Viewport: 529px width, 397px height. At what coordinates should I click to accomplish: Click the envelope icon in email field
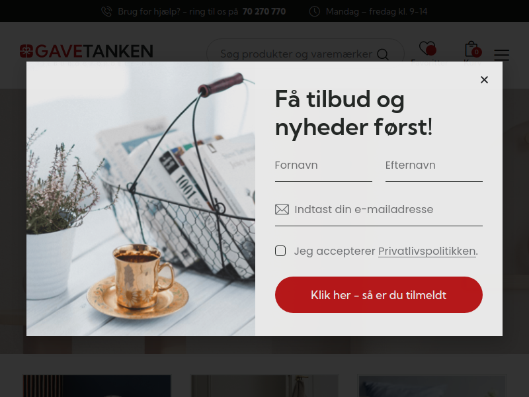[282, 210]
